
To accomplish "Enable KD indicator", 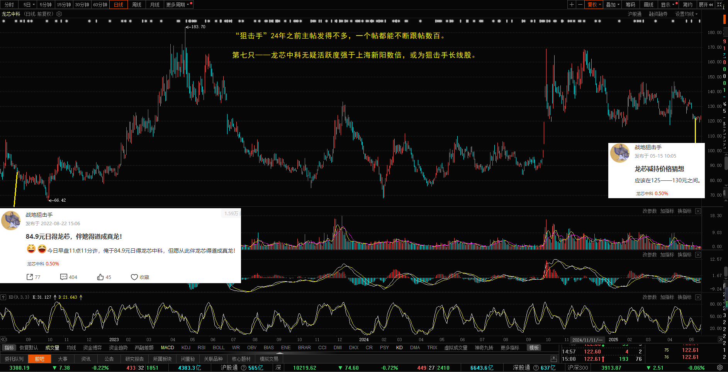I will coord(399,348).
